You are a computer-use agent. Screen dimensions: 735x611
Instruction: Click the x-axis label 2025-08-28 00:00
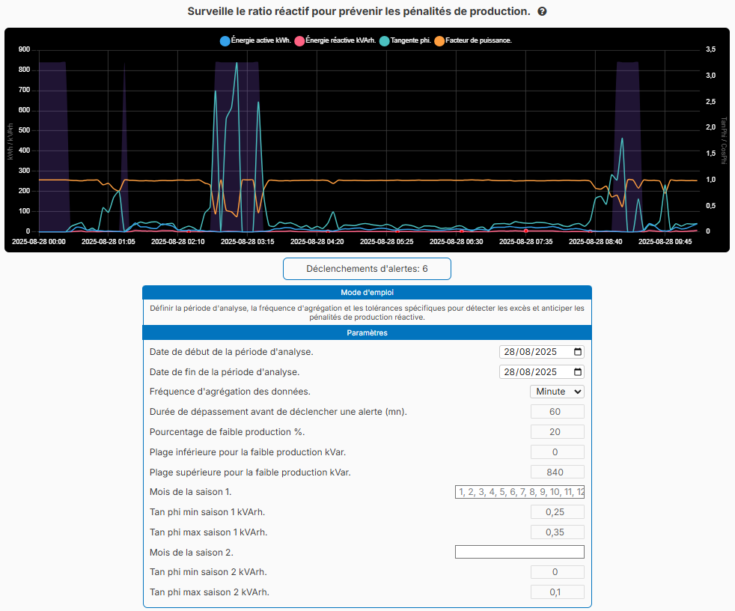click(x=38, y=242)
